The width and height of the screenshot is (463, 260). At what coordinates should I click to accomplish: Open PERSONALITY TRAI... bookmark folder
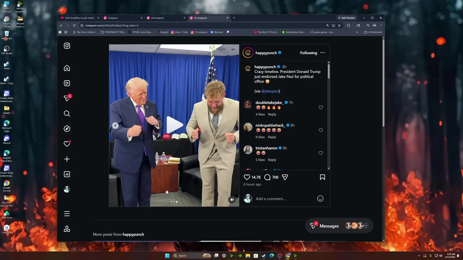tap(112, 32)
